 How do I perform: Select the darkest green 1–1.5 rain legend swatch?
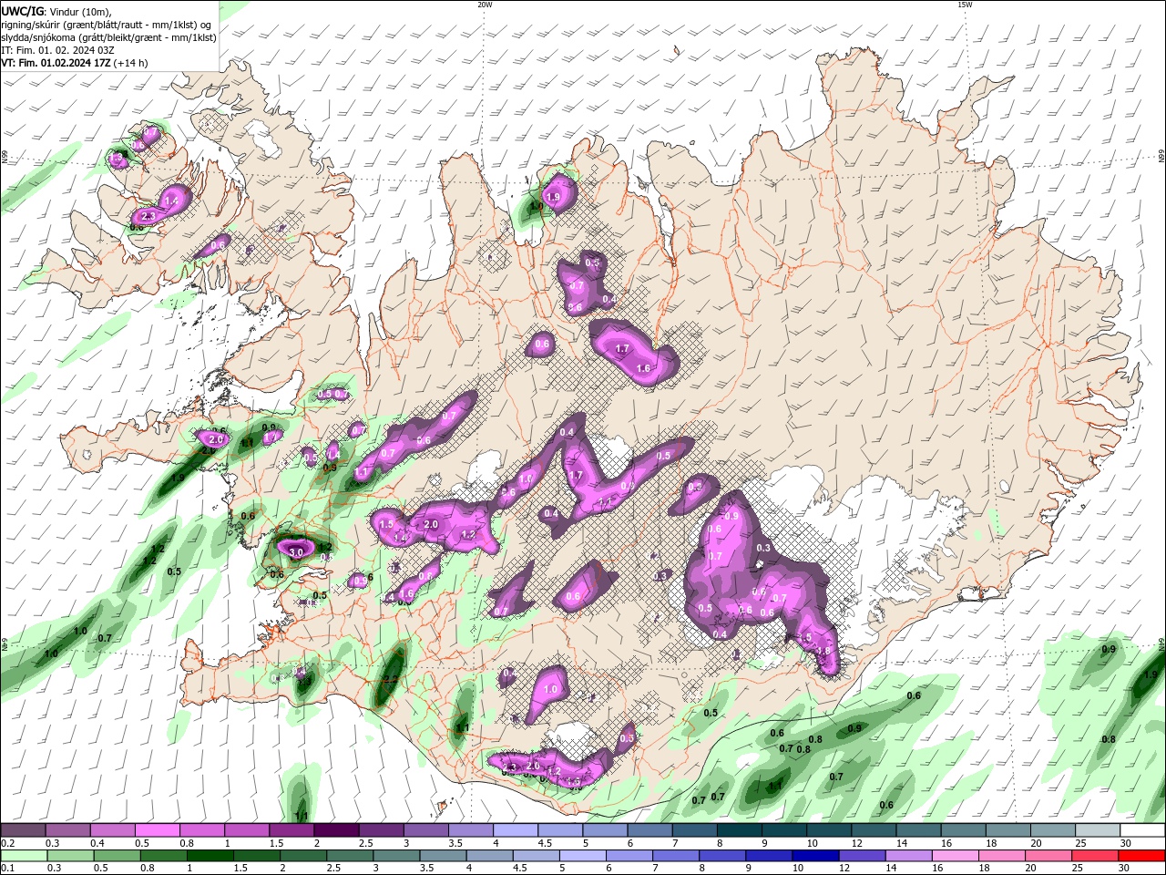[211, 856]
